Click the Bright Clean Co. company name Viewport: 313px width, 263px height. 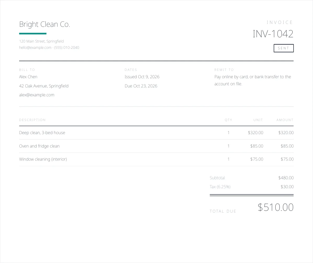pos(45,24)
